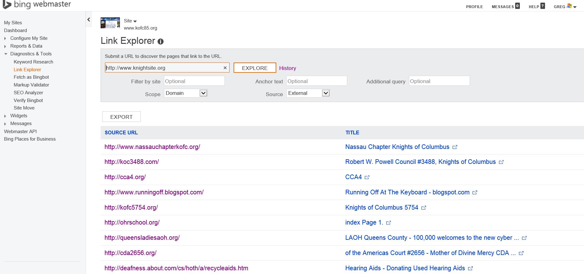
Task: Click the EXPLORE button
Action: 255,68
